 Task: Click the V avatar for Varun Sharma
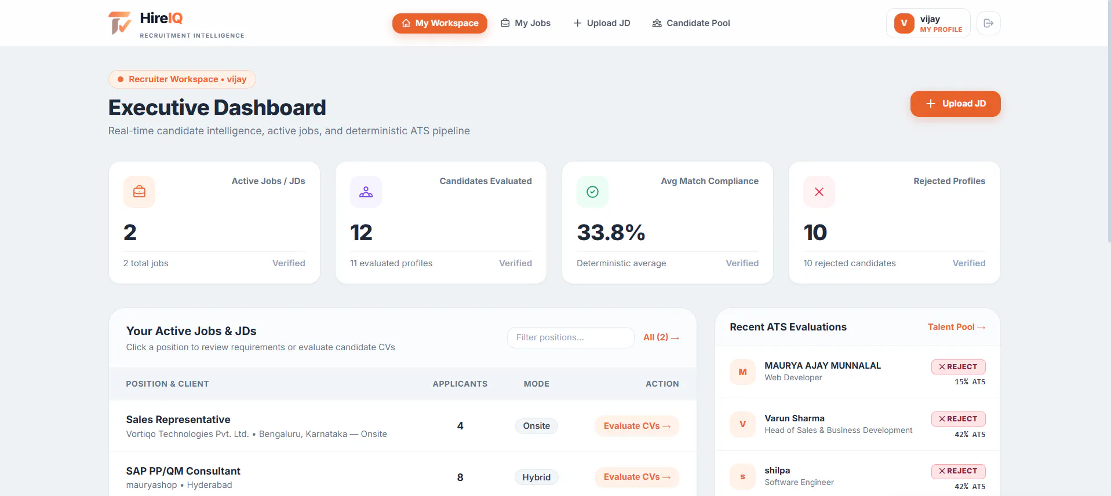coord(742,424)
